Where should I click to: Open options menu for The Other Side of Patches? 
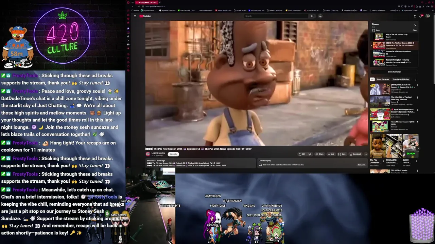(417, 98)
